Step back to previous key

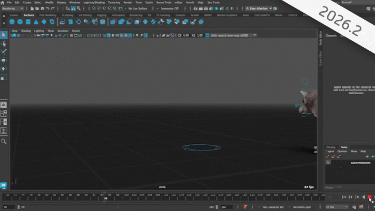point(357,197)
